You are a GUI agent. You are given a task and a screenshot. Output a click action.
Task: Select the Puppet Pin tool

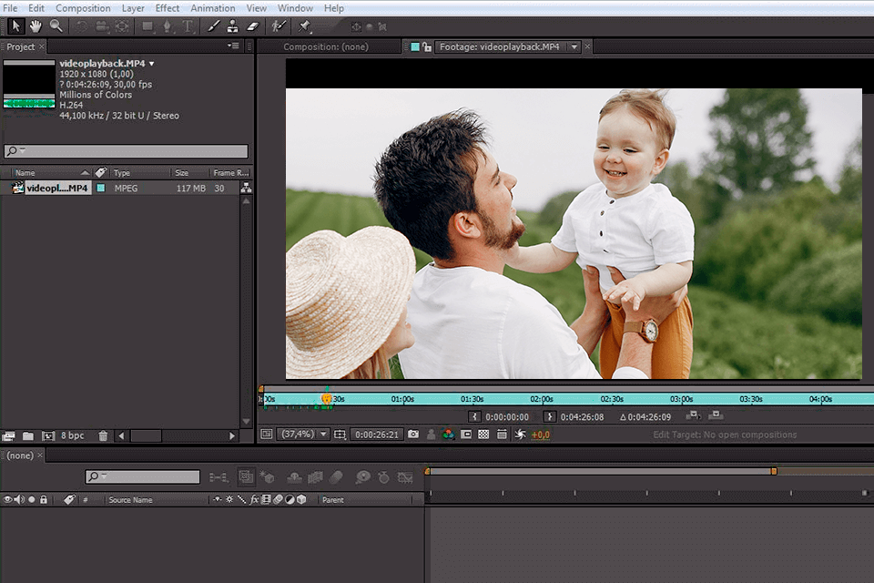[305, 26]
